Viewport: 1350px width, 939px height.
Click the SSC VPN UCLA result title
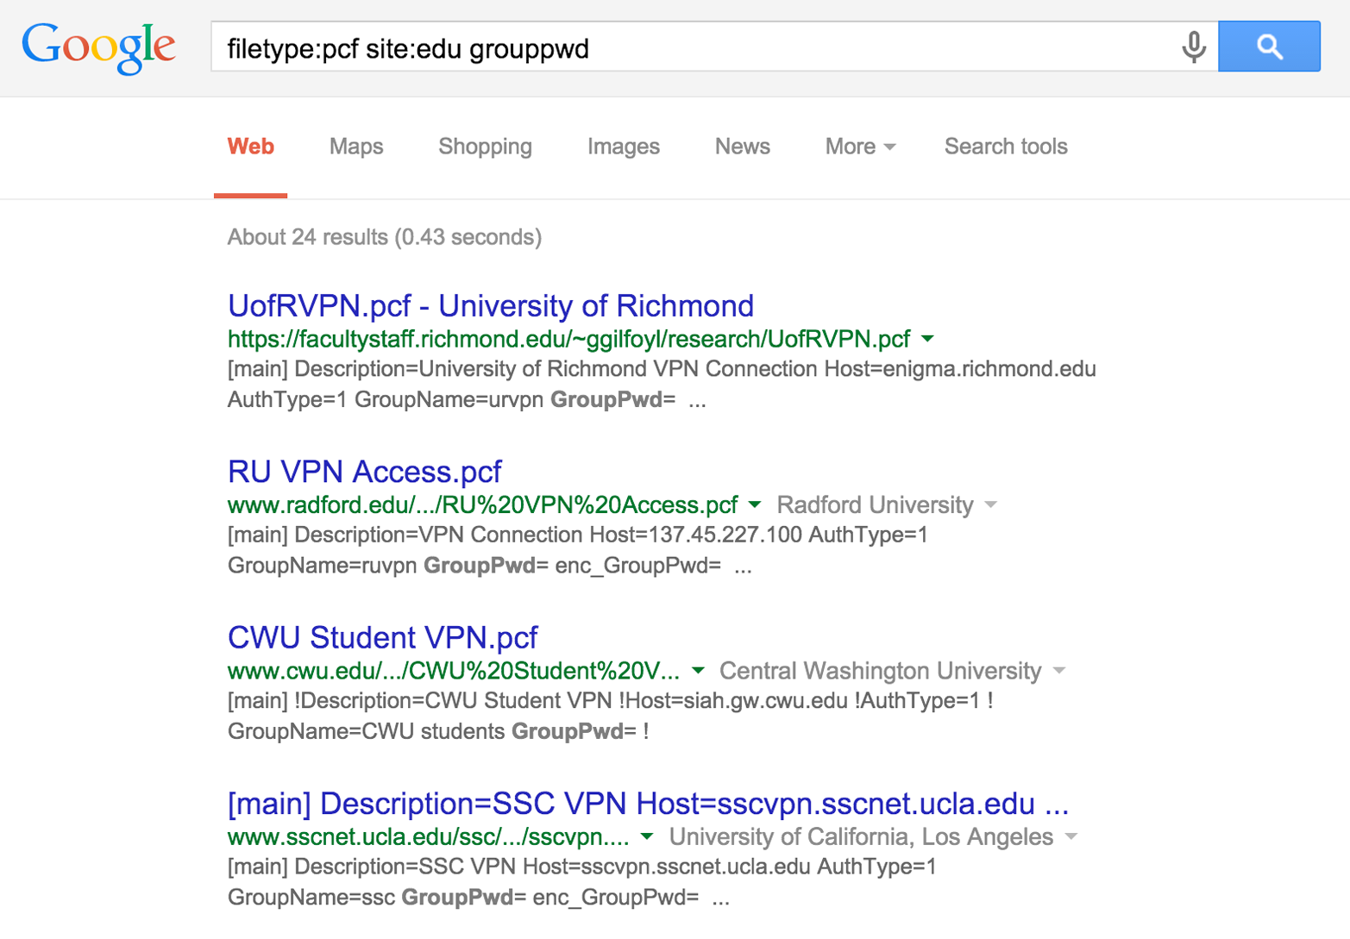pyautogui.click(x=647, y=804)
